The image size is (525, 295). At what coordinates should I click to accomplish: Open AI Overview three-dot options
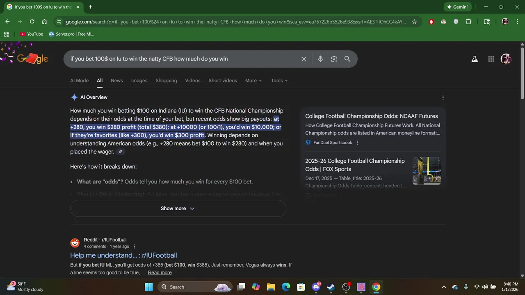point(443,98)
